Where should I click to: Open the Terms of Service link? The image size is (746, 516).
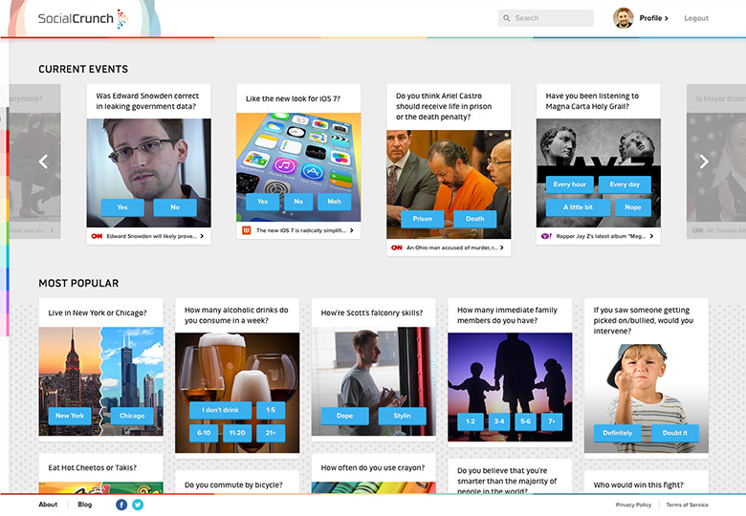coord(687,505)
